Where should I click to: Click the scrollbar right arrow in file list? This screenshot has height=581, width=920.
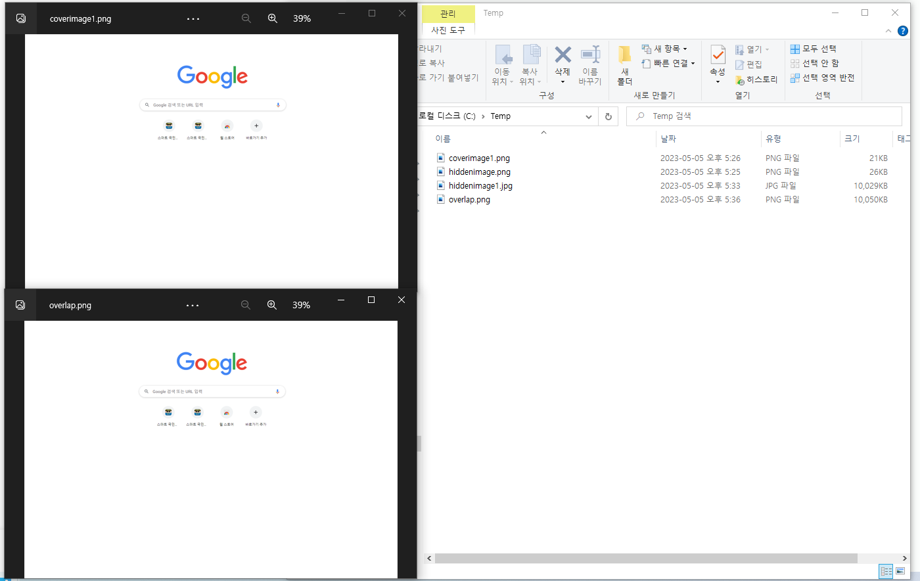tap(905, 558)
